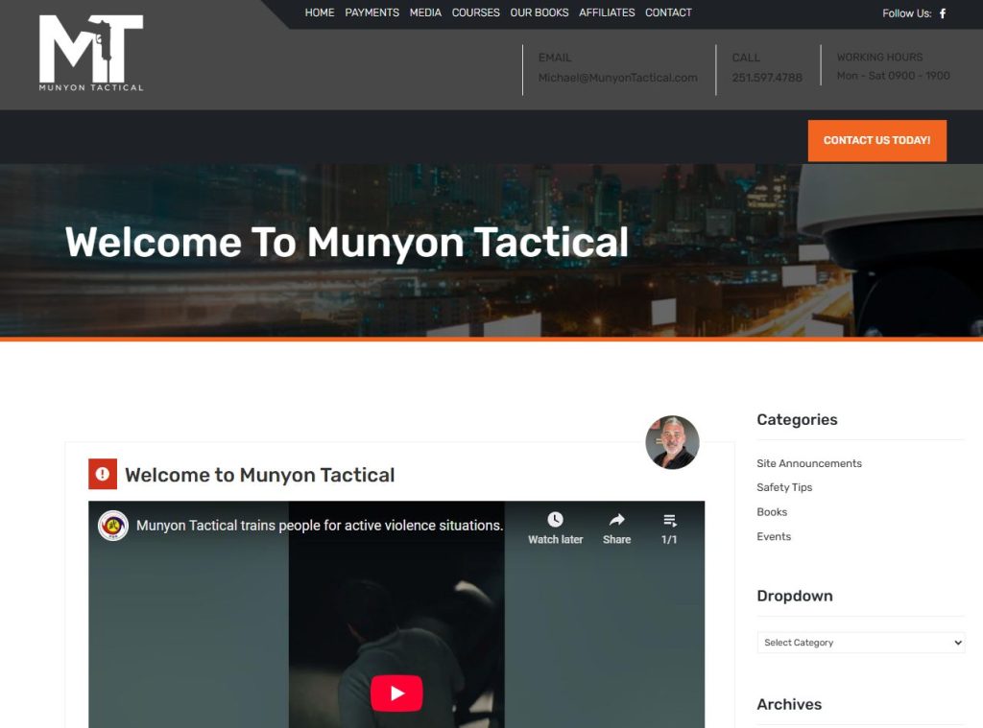Open the COURSES menu item
This screenshot has width=983, height=728.
pyautogui.click(x=475, y=12)
